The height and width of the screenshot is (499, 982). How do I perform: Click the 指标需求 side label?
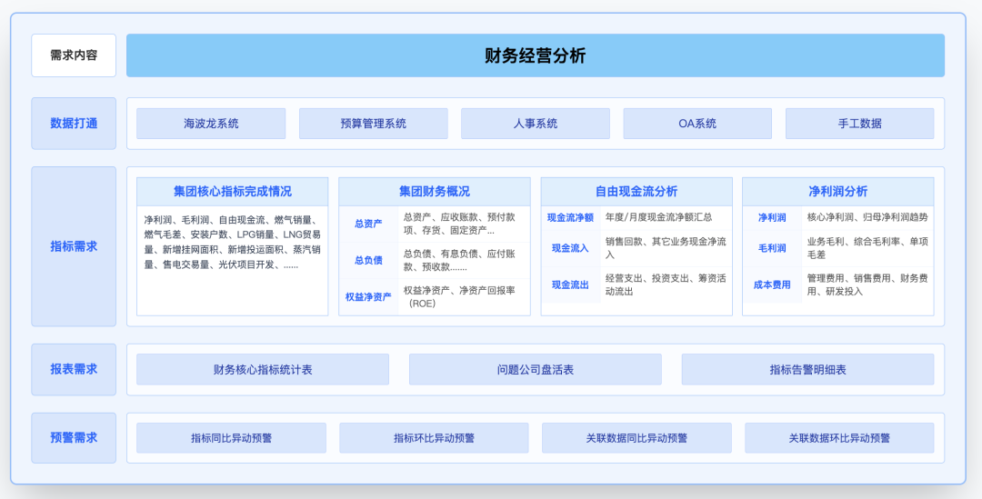(74, 246)
